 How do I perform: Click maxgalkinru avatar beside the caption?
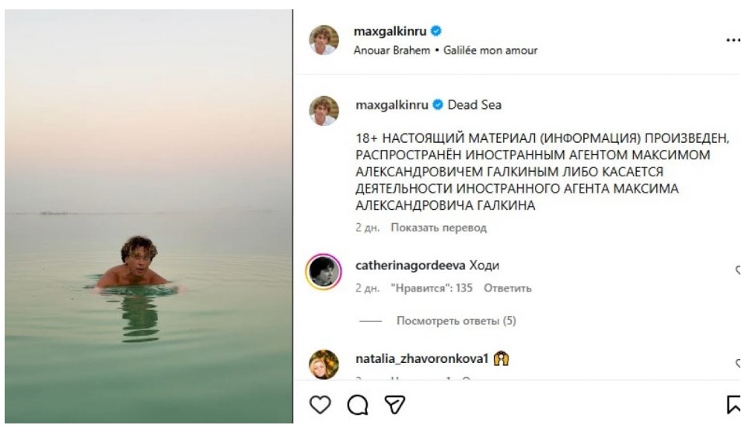coord(324,111)
